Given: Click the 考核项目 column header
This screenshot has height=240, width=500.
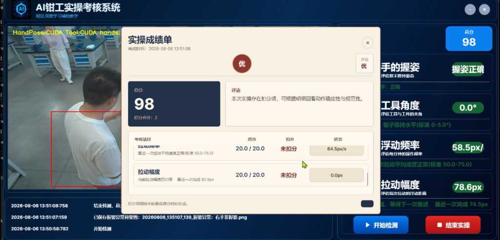Looking at the screenshot, I should [143, 140].
